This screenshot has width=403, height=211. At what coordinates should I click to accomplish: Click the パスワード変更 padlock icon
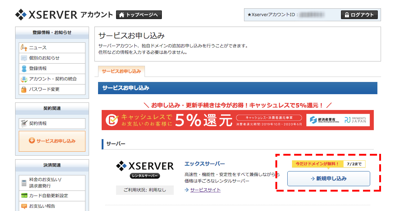(24, 90)
